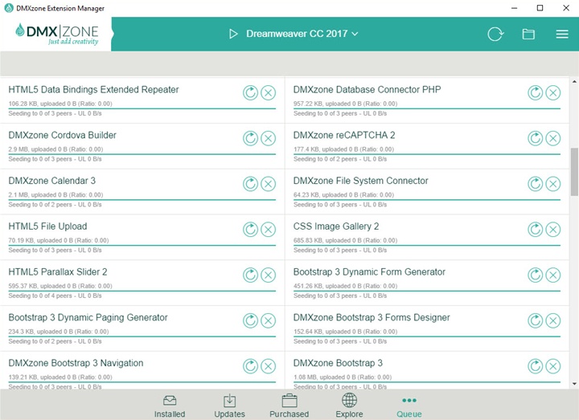The height and width of the screenshot is (420, 579).
Task: Cancel CSS Image Gallery 2 item
Action: (x=553, y=230)
